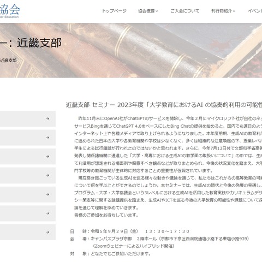Viewport: 262px width, 262px height.
Task: Click the line starting インターネット上や各種メディアで
Action: coord(168,134)
